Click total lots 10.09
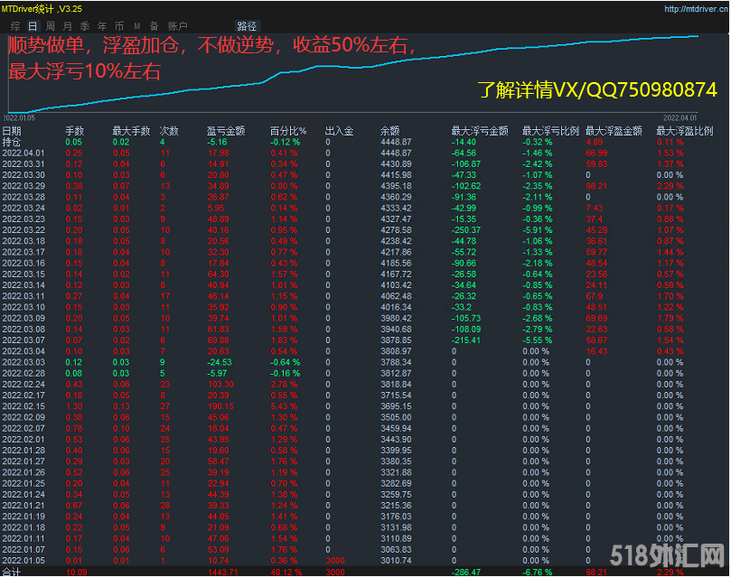731x577 pixels. (x=77, y=572)
